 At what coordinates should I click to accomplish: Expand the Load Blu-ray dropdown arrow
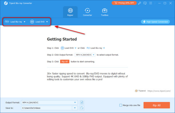pyautogui.click(x=24, y=22)
